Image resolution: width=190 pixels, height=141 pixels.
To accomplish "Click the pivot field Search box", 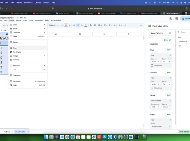I will pyautogui.click(x=183, y=32).
